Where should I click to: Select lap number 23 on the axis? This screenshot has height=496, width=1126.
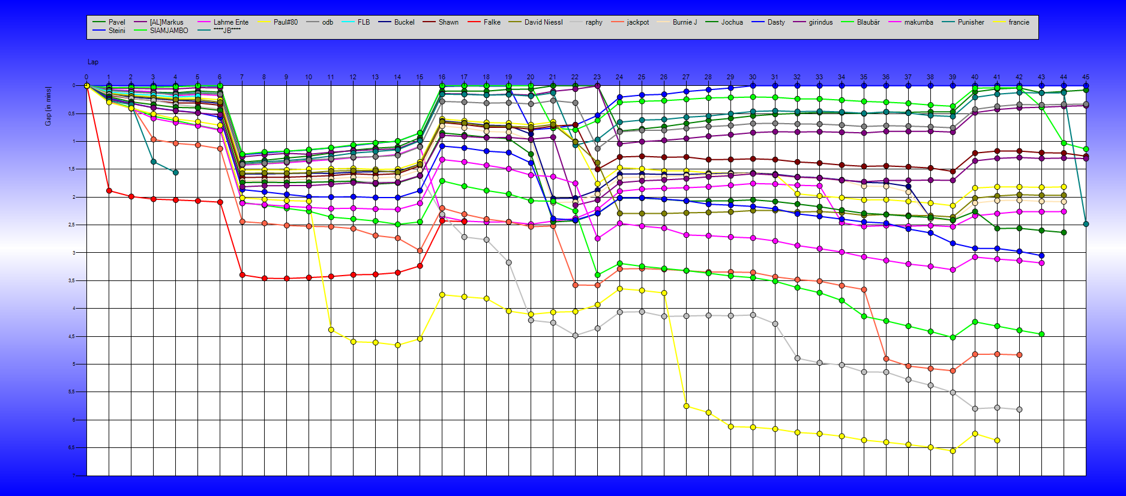pos(597,77)
